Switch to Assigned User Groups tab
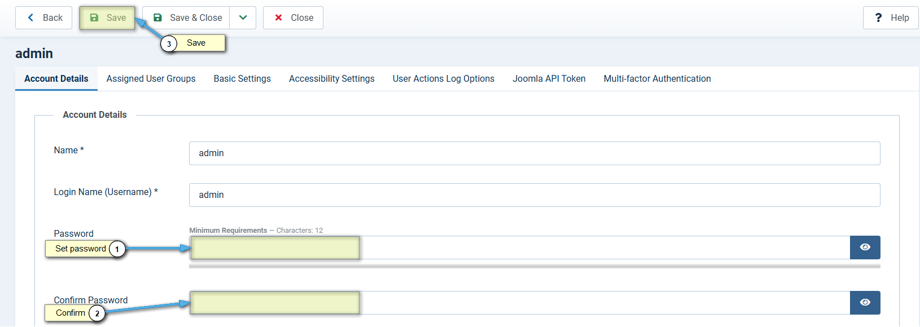Screen dimensions: 920x327 pyautogui.click(x=151, y=79)
